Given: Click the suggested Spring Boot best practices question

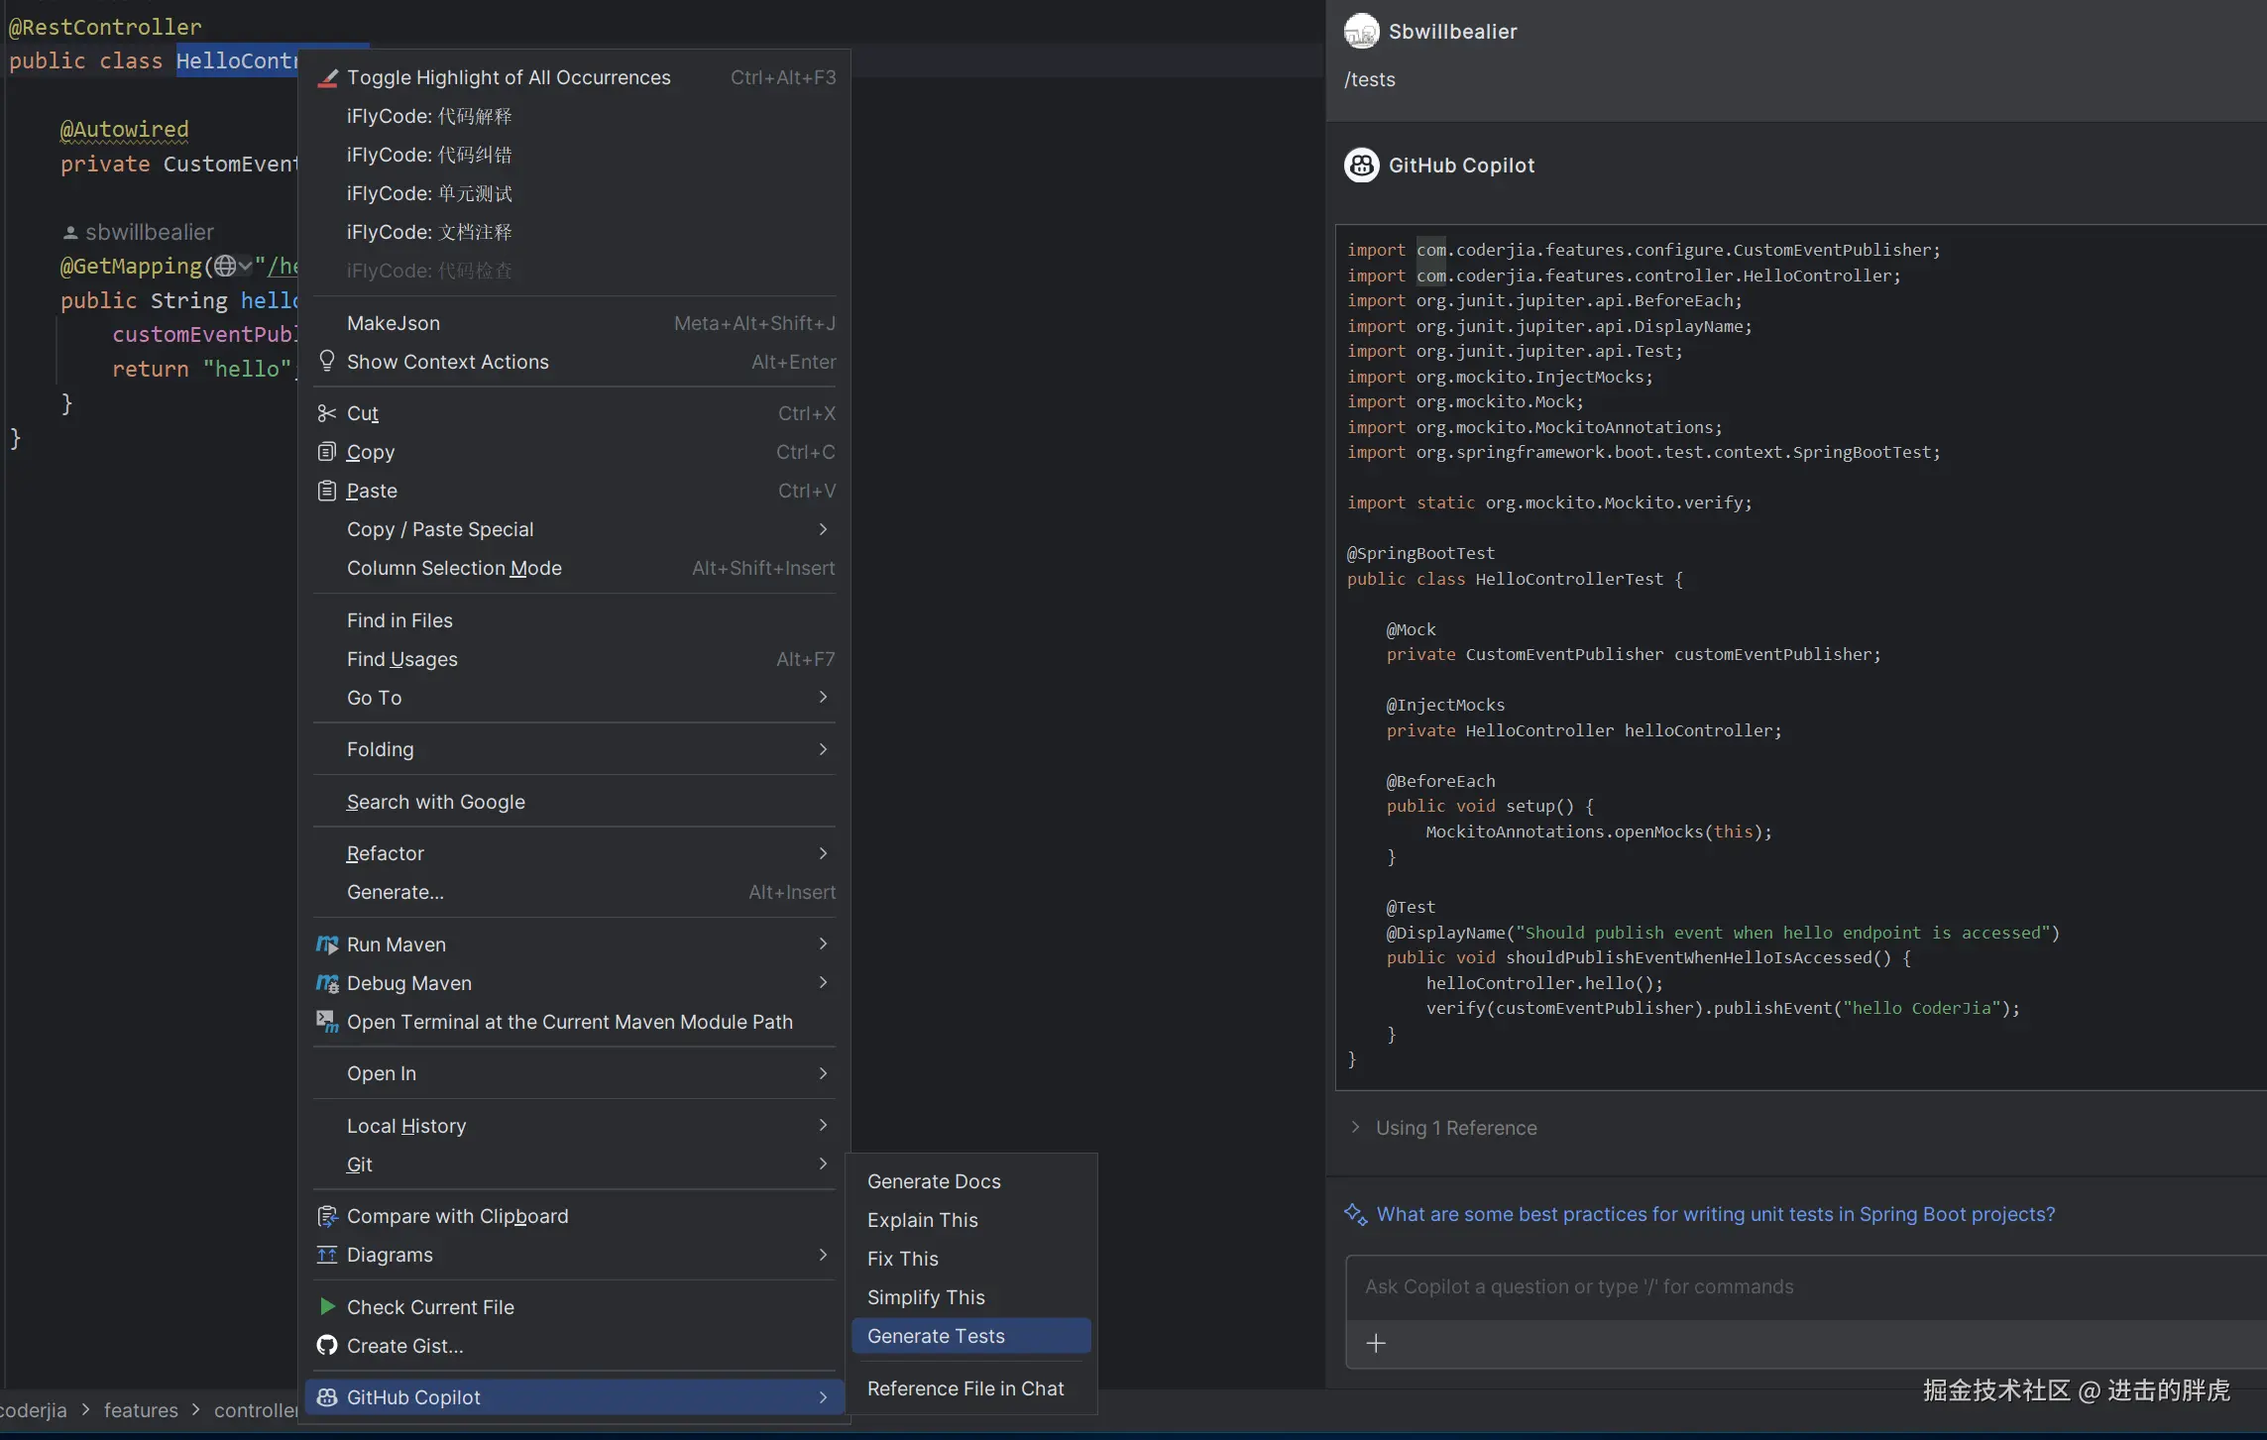Looking at the screenshot, I should (x=1715, y=1214).
